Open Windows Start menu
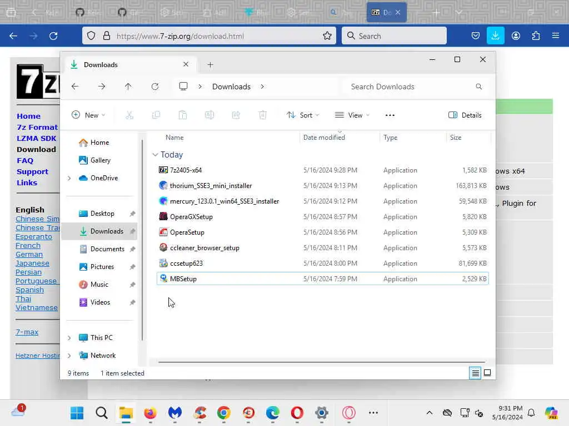This screenshot has height=426, width=569. coord(77,413)
